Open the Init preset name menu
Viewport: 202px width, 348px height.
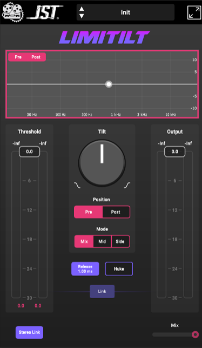click(126, 12)
